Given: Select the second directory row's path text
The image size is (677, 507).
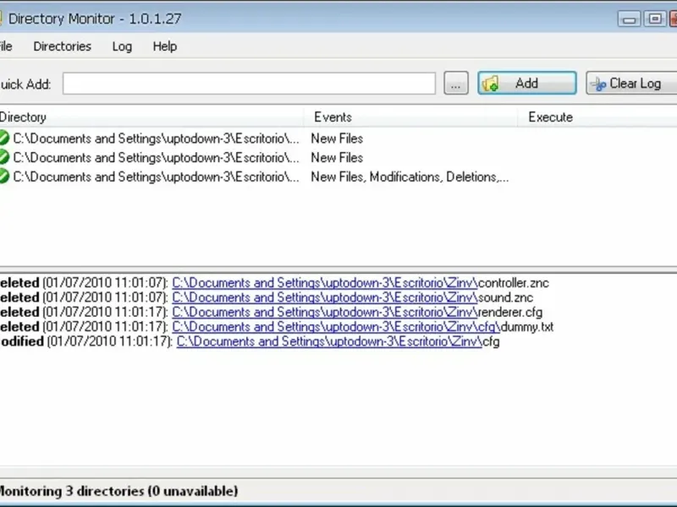Looking at the screenshot, I should (x=156, y=158).
